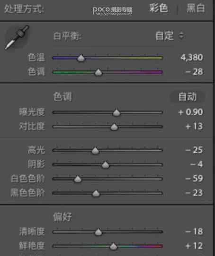Click the 白色色阶 slider handle

click(78, 179)
